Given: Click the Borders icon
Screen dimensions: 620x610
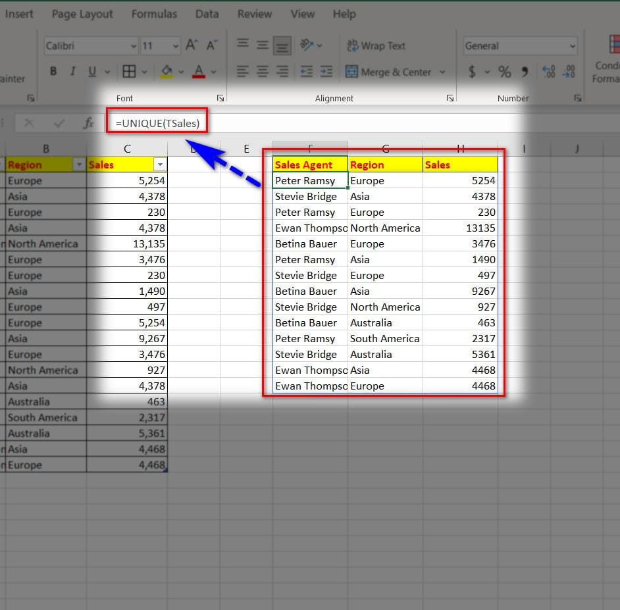Looking at the screenshot, I should 130,72.
